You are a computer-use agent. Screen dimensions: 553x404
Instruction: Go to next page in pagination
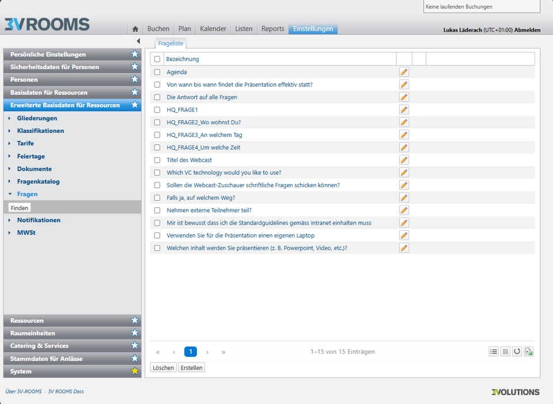(x=207, y=352)
